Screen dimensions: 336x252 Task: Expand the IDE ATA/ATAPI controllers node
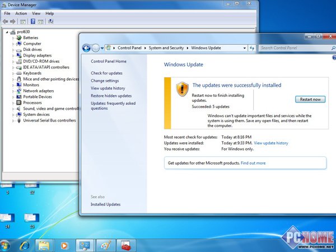coord(13,68)
